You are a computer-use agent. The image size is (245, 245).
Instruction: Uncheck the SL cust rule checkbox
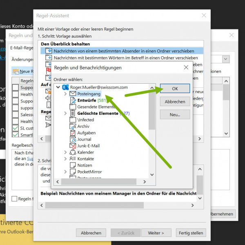[x=16, y=128]
